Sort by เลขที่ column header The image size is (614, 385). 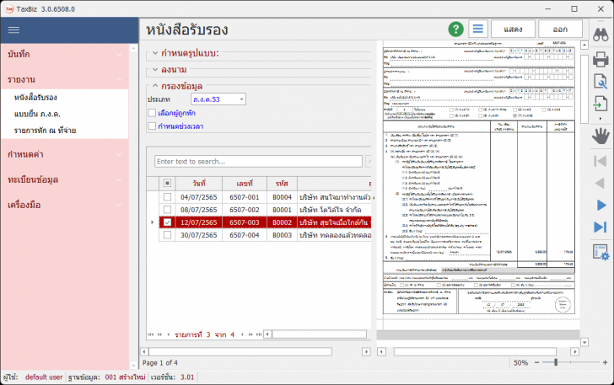tap(245, 183)
